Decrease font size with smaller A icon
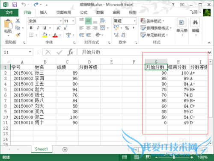Viewport: 214px width, 161px height. click(x=65, y=28)
